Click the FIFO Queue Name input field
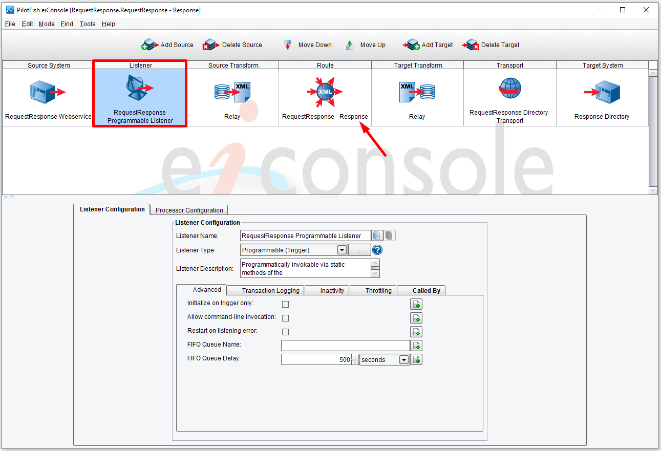This screenshot has width=661, height=451. point(346,346)
